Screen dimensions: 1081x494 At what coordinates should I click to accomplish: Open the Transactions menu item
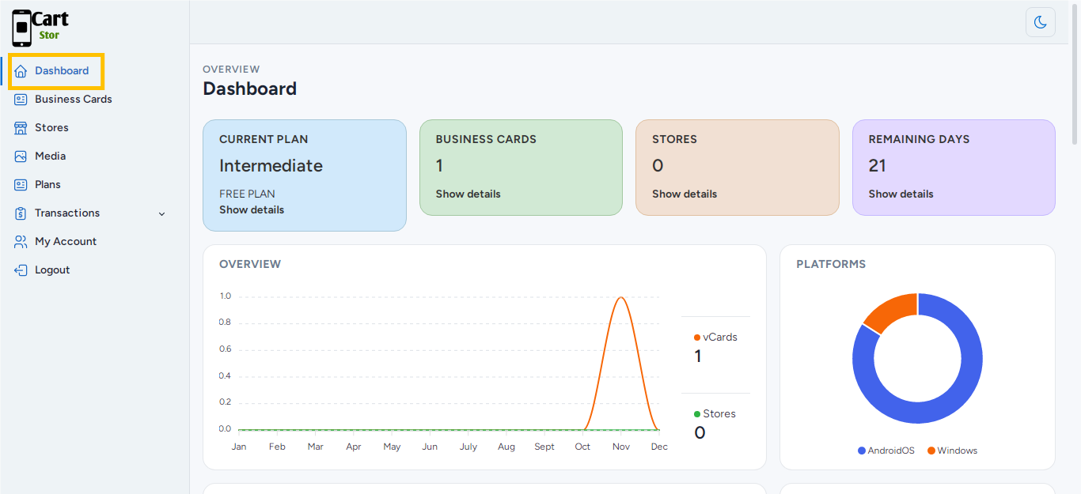pyautogui.click(x=67, y=213)
